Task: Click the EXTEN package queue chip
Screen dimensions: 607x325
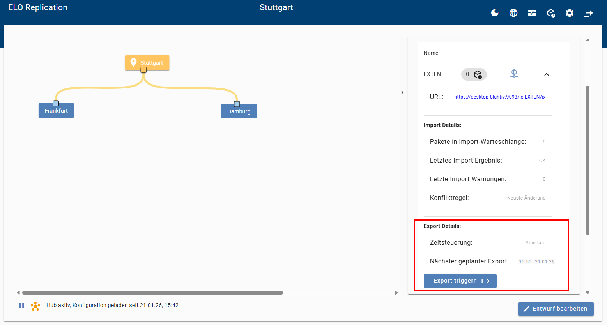Action: tap(474, 74)
